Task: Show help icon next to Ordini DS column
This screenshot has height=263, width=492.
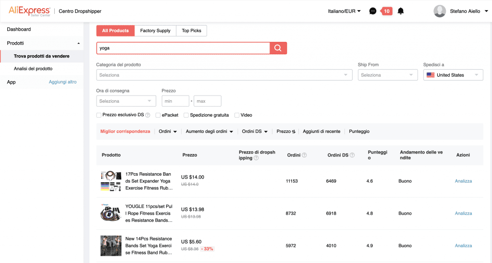Action: (x=352, y=155)
